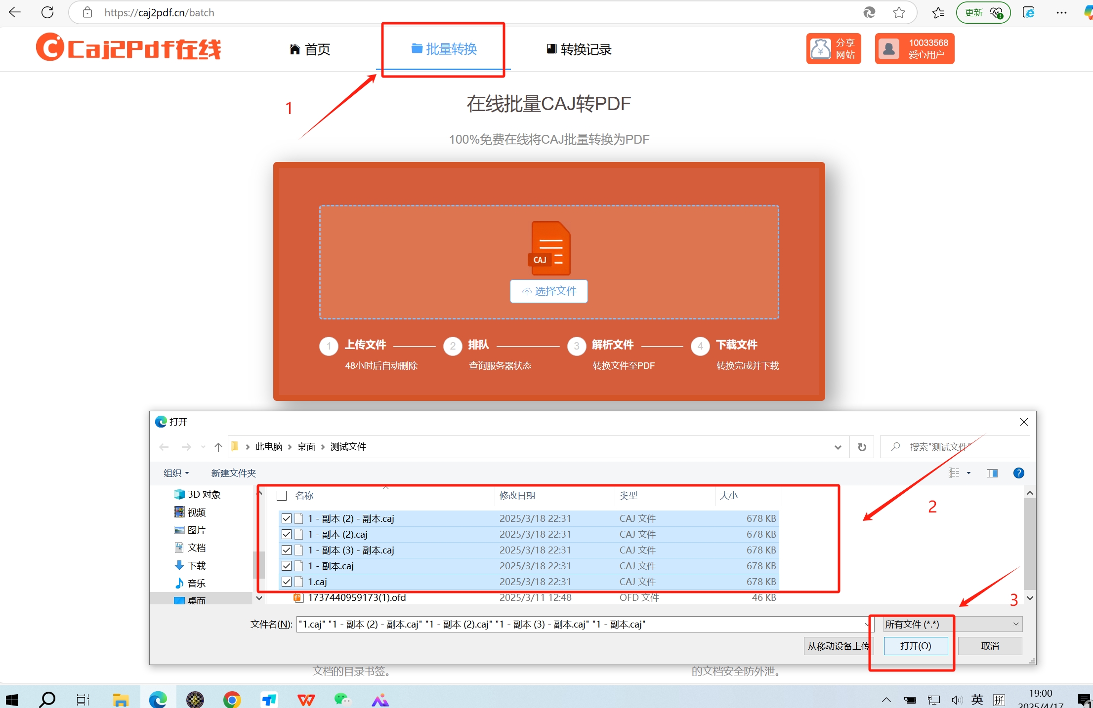Open WeChat from the taskbar
The height and width of the screenshot is (708, 1093).
coord(342,699)
